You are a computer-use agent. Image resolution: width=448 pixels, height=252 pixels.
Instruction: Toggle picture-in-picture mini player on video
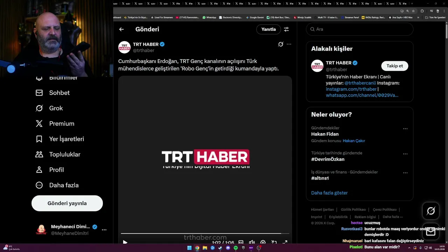(x=274, y=242)
